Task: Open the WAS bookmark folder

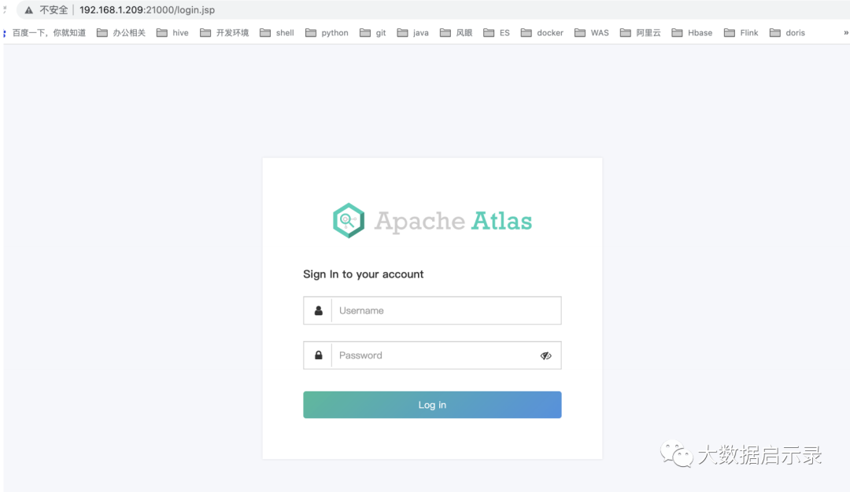Action: (x=591, y=33)
